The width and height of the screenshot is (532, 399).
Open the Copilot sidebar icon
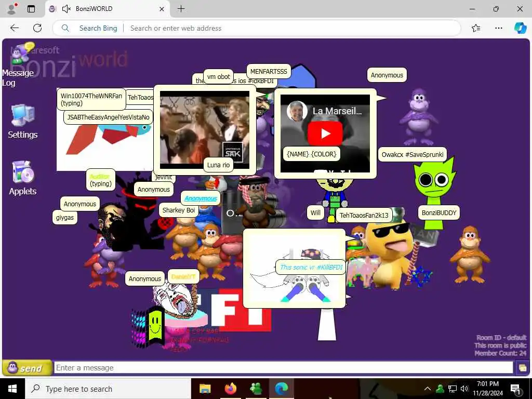(520, 28)
